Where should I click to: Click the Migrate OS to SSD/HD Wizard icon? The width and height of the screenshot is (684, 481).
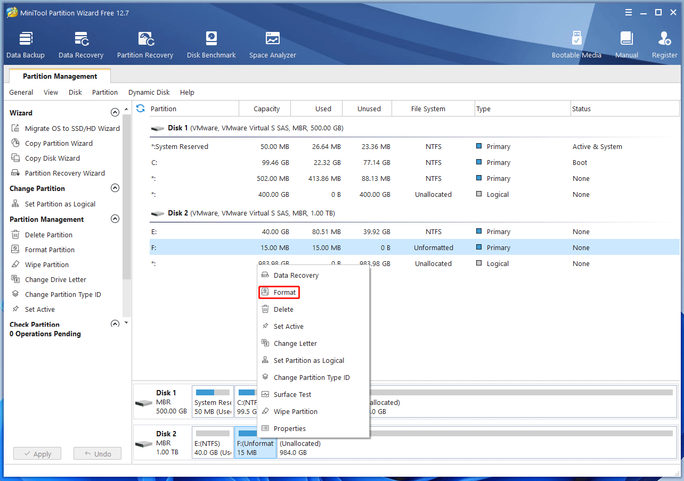coord(15,128)
